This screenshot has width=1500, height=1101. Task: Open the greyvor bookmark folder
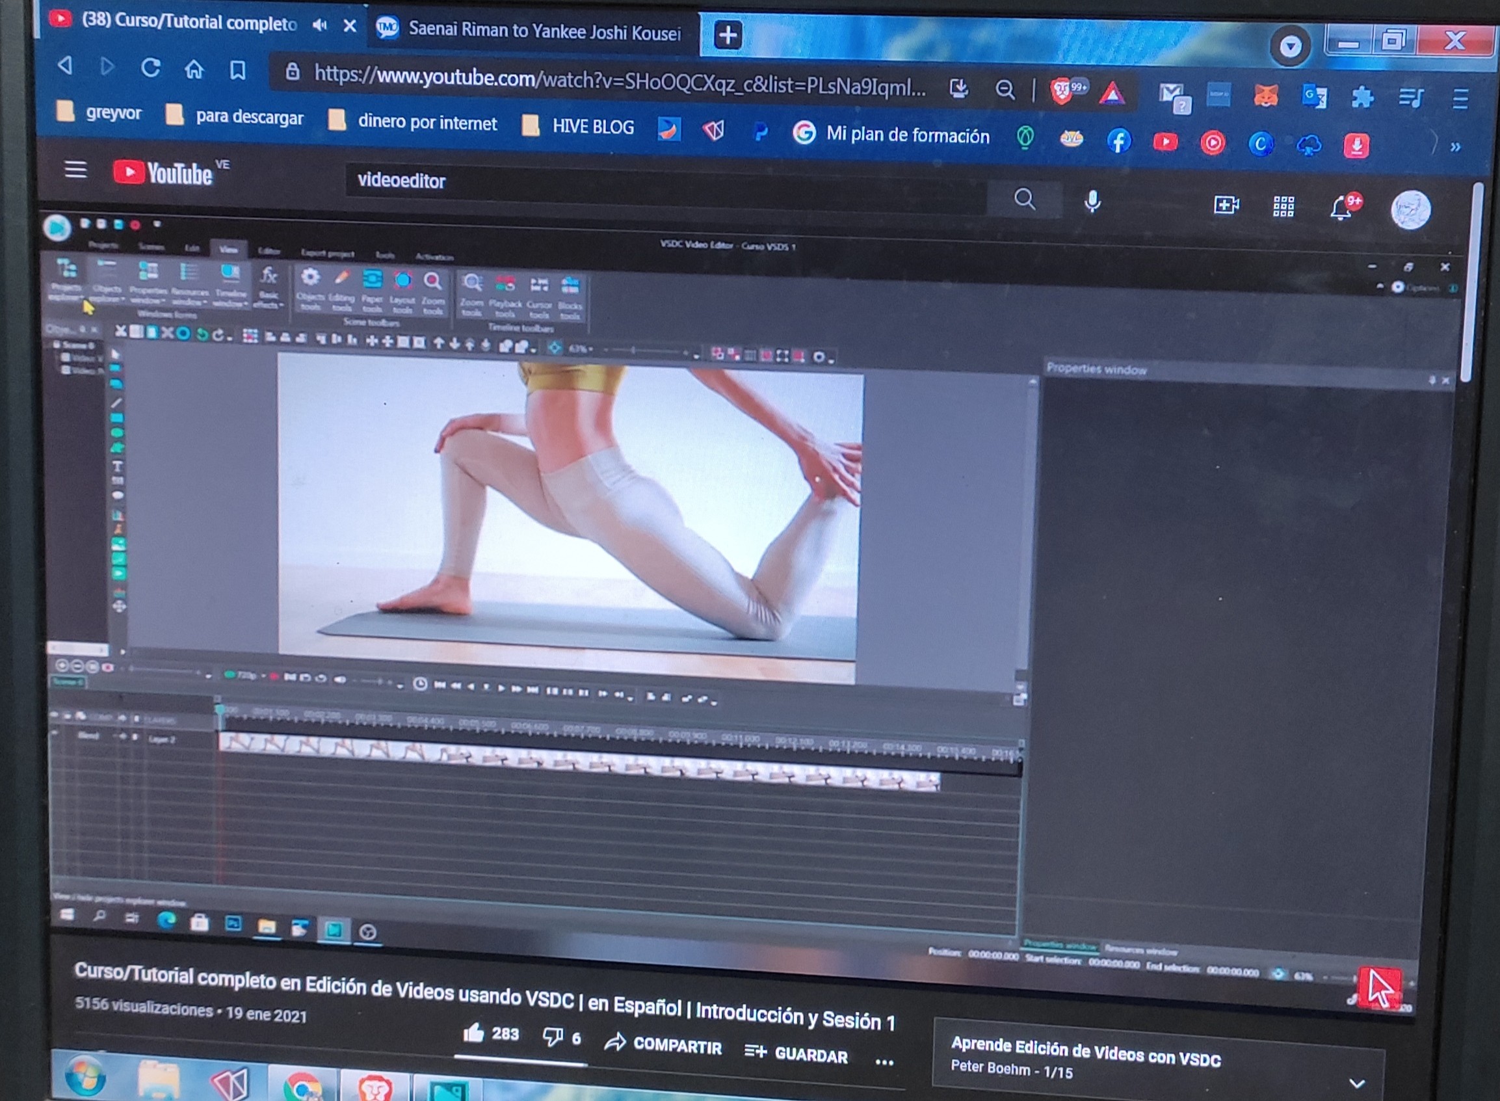[x=99, y=112]
